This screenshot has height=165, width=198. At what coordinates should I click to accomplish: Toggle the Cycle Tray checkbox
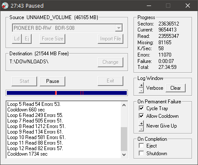point(141,108)
